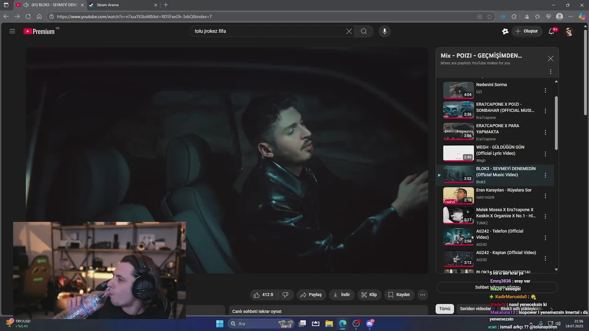Open the YouTube hamburger guide menu
589x331 pixels.
(x=12, y=31)
